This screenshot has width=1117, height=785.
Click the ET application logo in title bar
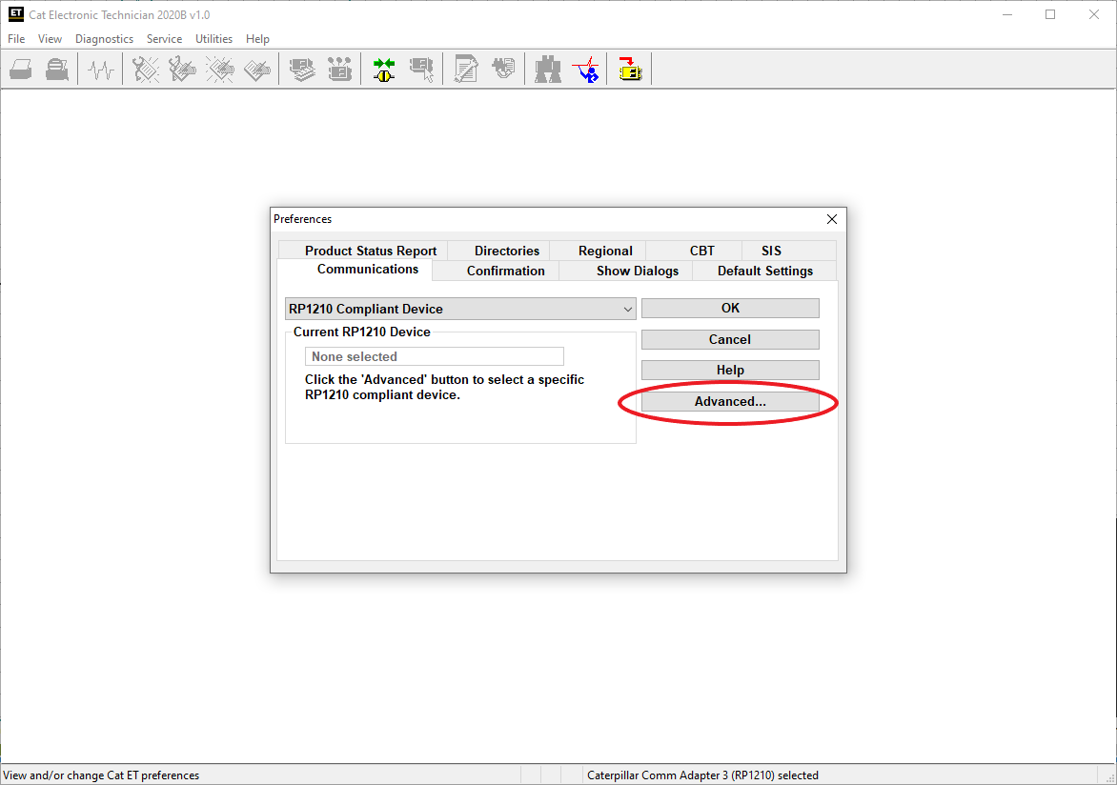(15, 14)
